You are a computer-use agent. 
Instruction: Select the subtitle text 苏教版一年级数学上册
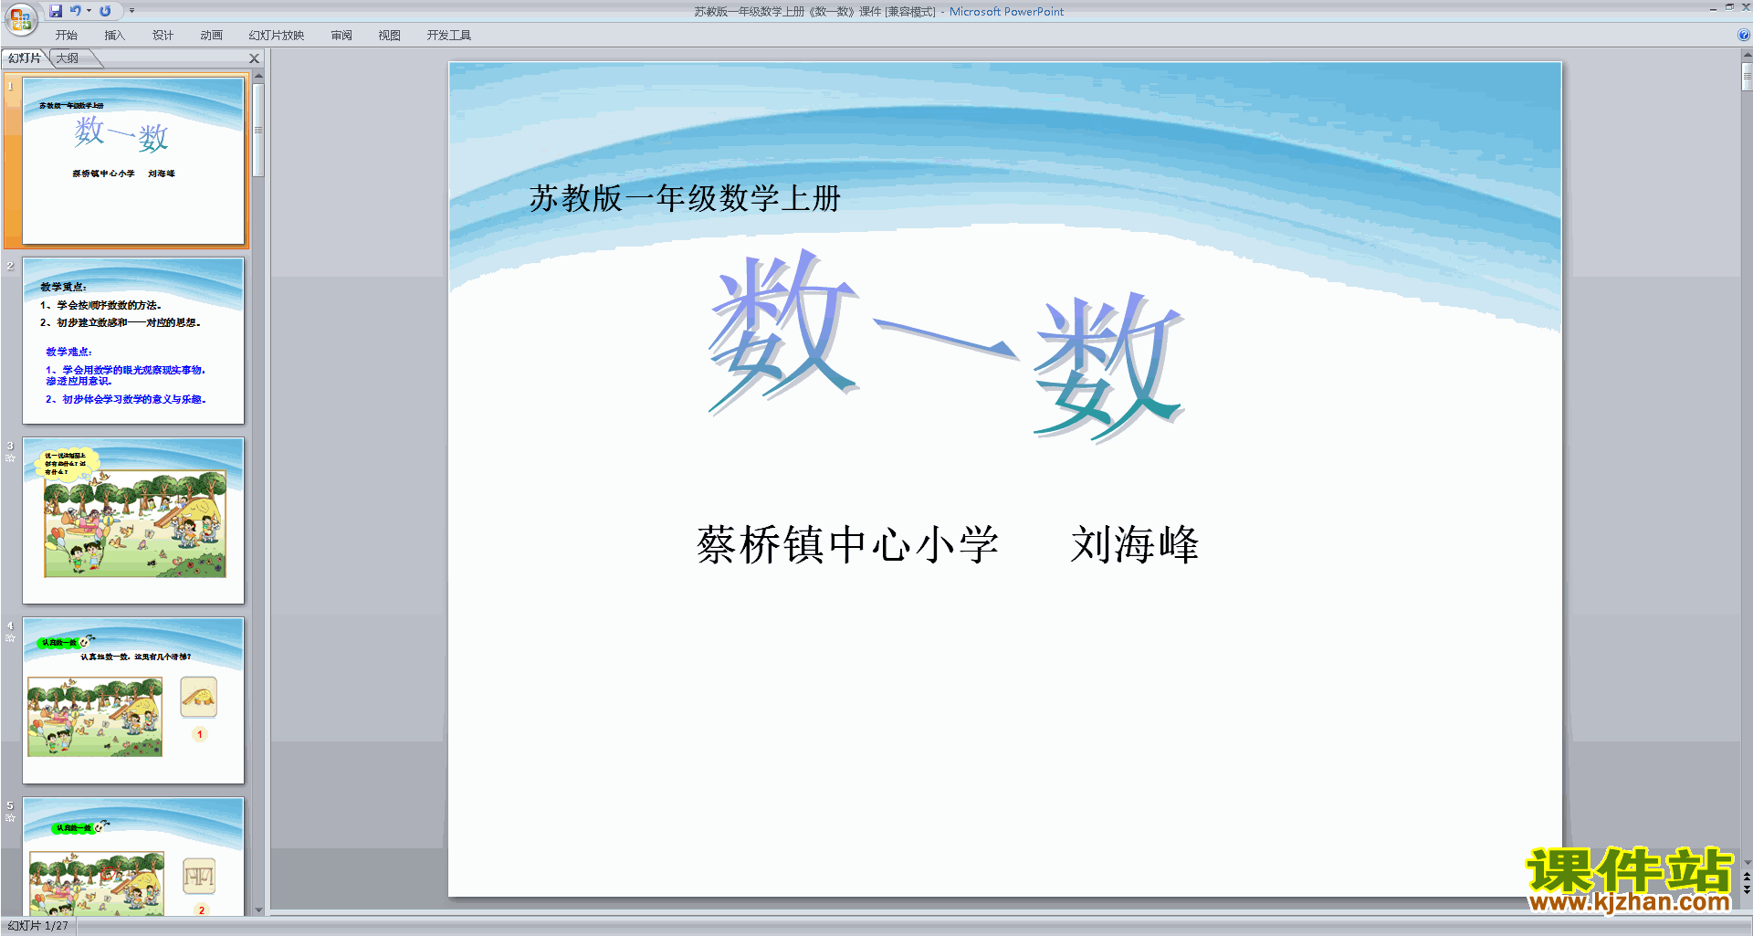click(x=685, y=198)
